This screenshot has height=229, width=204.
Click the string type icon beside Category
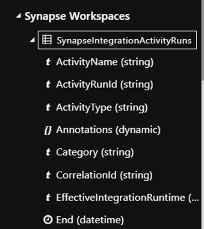click(48, 152)
